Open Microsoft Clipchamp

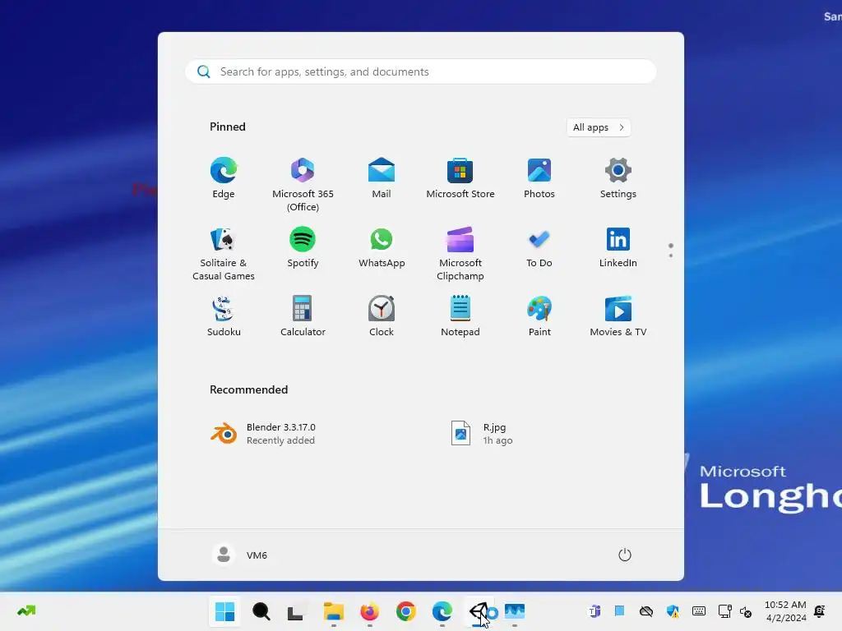pos(460,254)
